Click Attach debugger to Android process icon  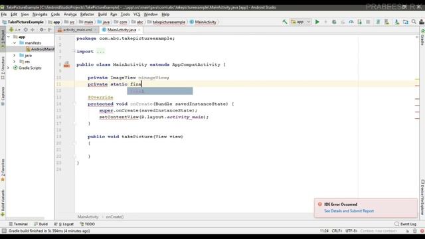(360, 22)
